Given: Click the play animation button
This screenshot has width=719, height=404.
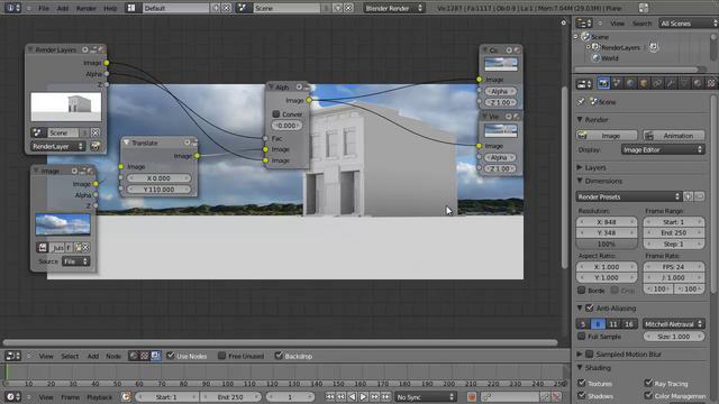Looking at the screenshot, I should coord(363,397).
